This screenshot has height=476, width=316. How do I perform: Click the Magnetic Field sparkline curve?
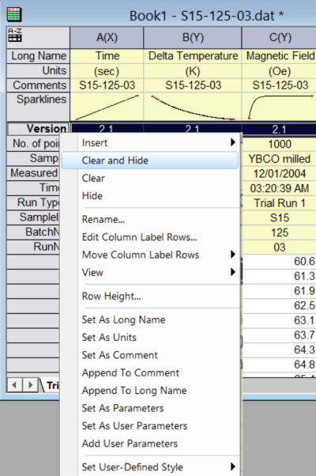[279, 108]
